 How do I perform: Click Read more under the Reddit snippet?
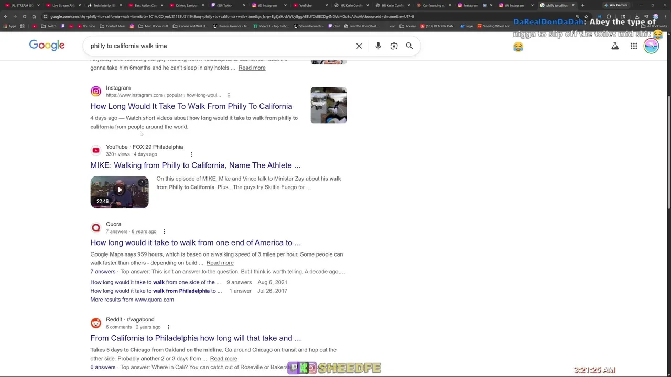223,359
